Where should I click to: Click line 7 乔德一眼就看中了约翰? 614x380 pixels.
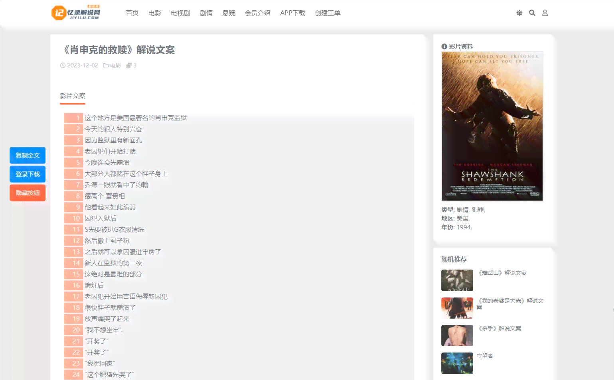[116, 185]
